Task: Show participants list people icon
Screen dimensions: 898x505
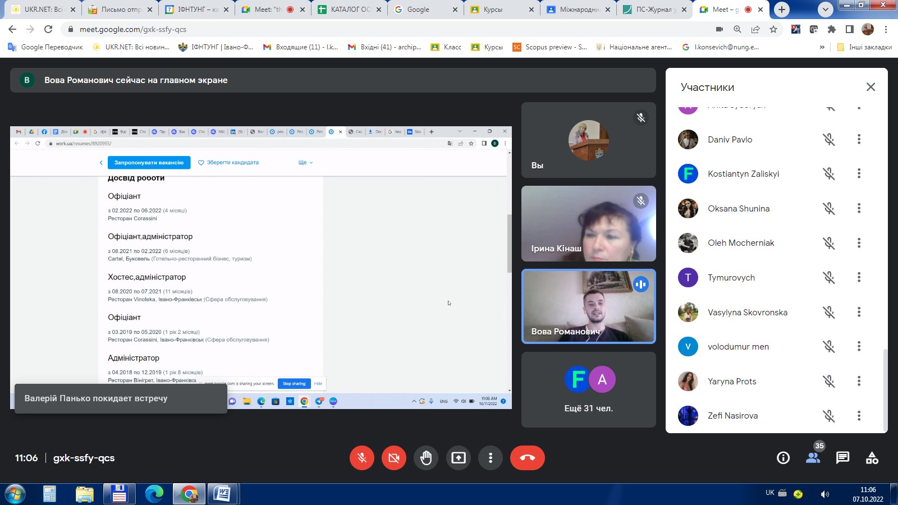Action: pyautogui.click(x=813, y=458)
